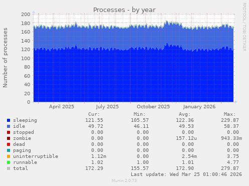Click the total legend color swatch
This screenshot has height=186, width=249.
point(9,168)
